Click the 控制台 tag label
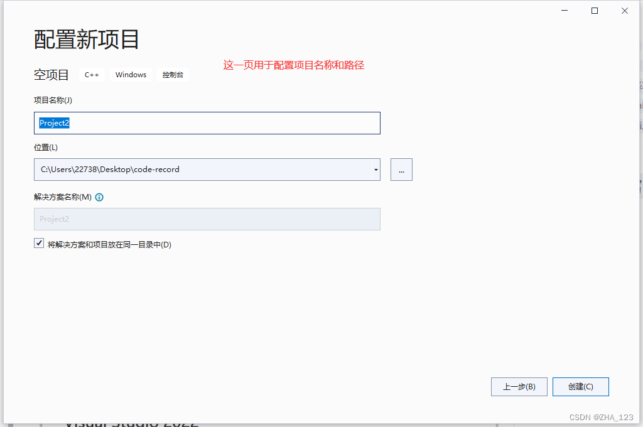Viewport: 643px width, 427px height. (x=173, y=75)
